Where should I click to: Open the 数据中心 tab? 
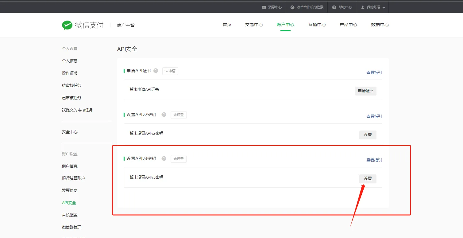tap(380, 25)
